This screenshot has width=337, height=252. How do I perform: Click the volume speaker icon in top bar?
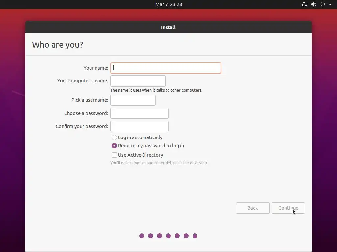[314, 4]
